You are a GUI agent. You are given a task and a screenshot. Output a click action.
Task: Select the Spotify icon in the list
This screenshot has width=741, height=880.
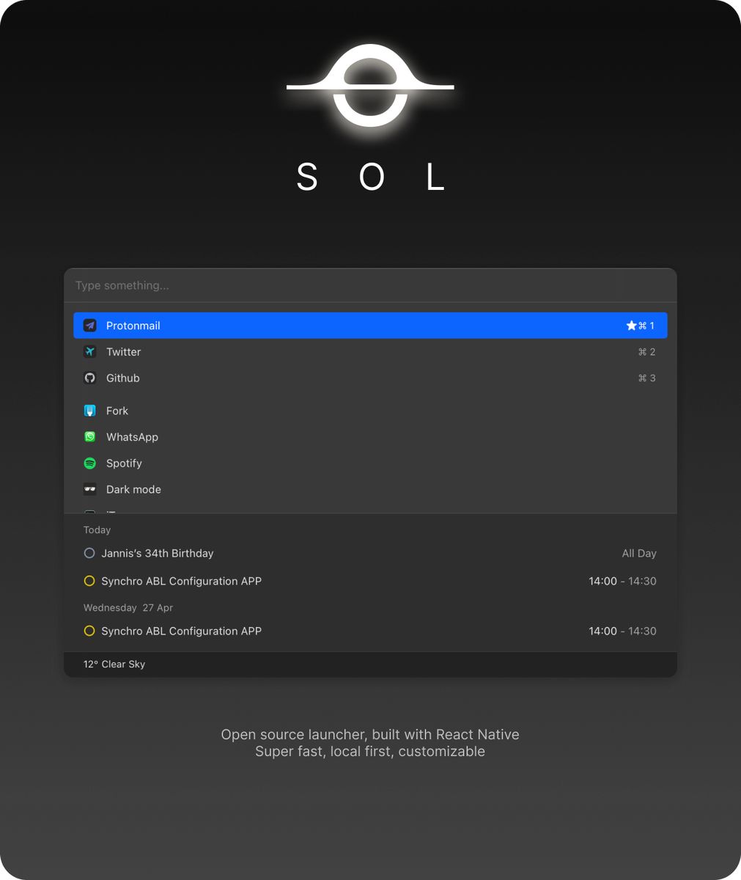pos(89,463)
